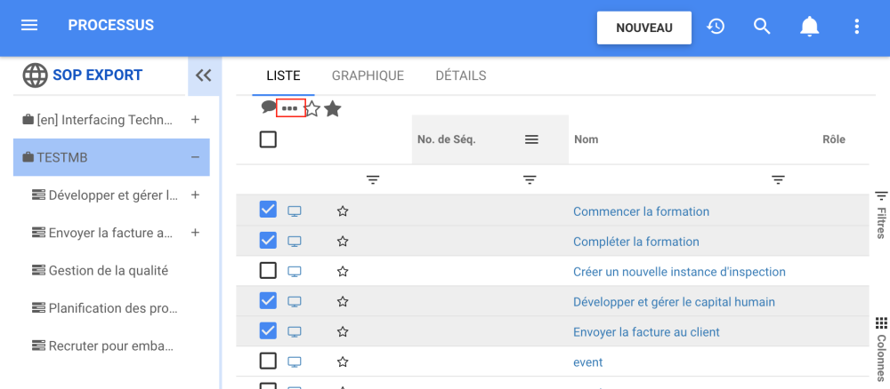Collapse the left sidebar with the double chevron
Image resolution: width=890 pixels, height=389 pixels.
204,75
